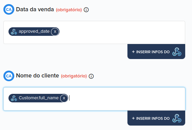Click webhook icon inside approved_date tag

pos(14,32)
